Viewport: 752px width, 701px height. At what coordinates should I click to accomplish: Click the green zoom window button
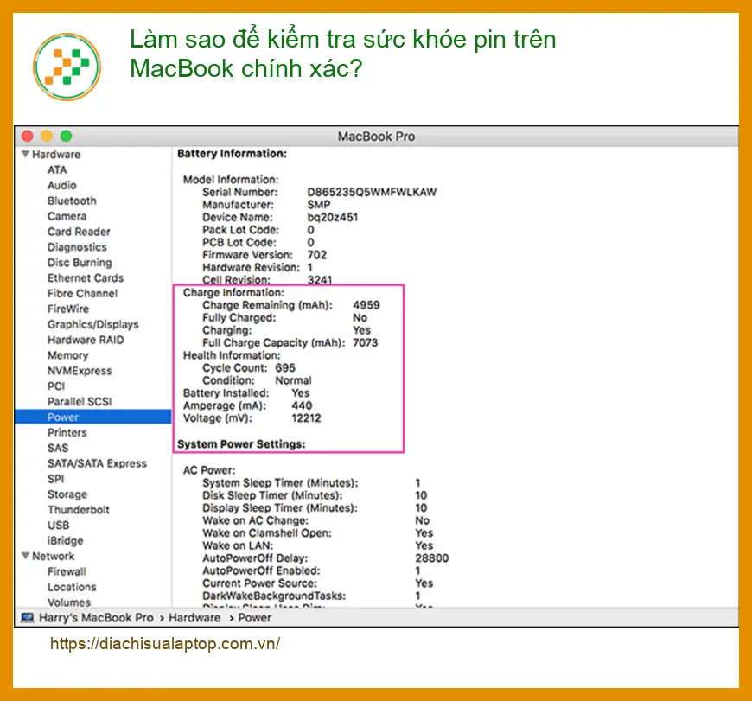pos(67,137)
